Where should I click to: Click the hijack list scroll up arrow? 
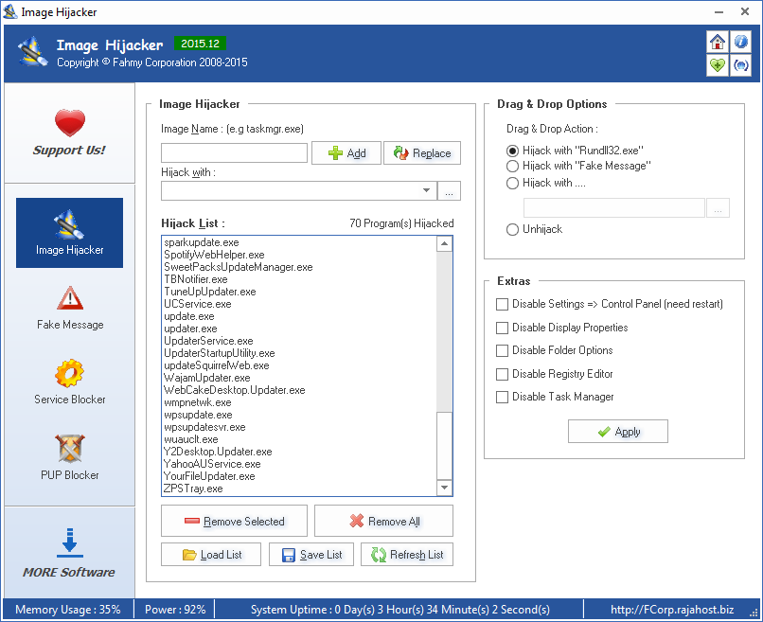(x=444, y=244)
